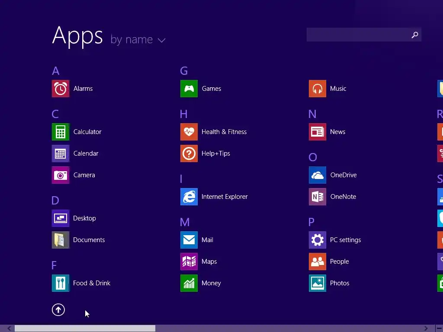This screenshot has height=332, width=443.
Task: Click the 'People' label text
Action: (340, 262)
